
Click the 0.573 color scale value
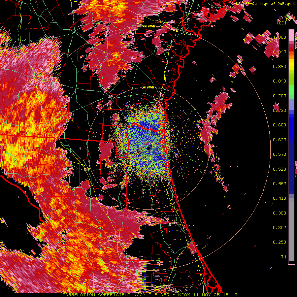280,154
